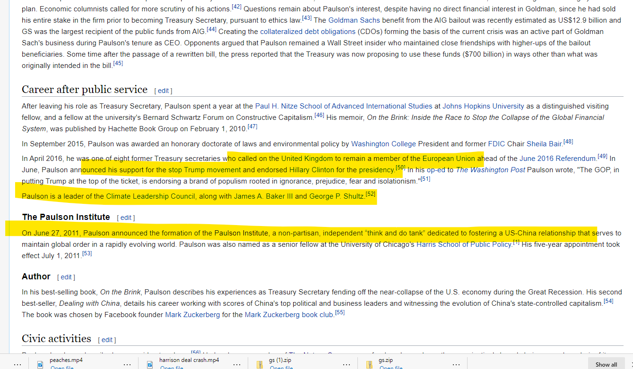
Task: Follow the stop Trump movement link
Action: [x=207, y=169]
